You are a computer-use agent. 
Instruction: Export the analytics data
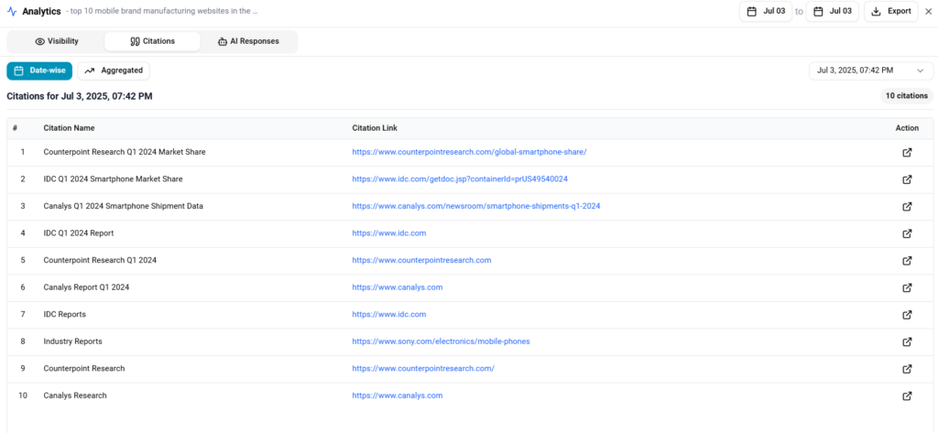[x=891, y=11]
